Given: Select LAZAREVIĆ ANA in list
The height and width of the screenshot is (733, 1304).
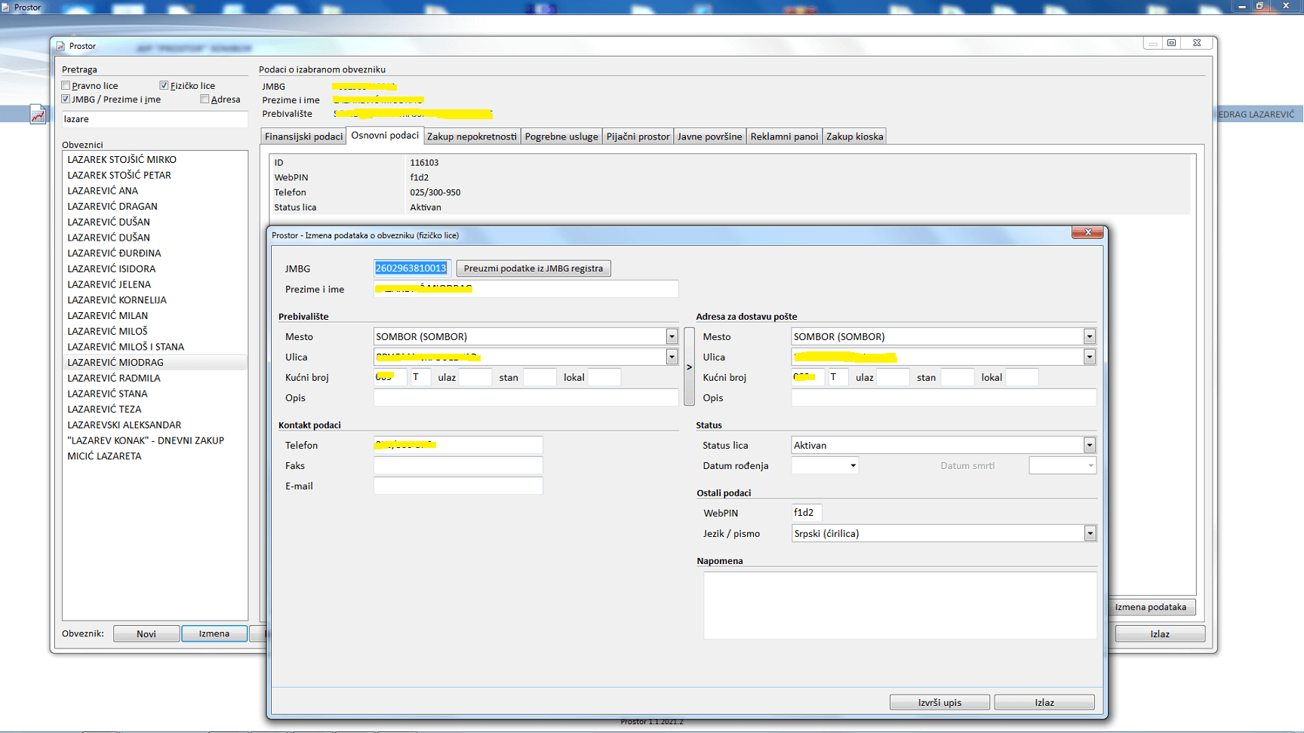Looking at the screenshot, I should click(x=155, y=191).
